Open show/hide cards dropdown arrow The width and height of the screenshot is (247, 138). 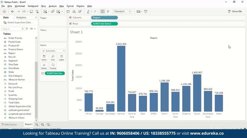click(142, 11)
